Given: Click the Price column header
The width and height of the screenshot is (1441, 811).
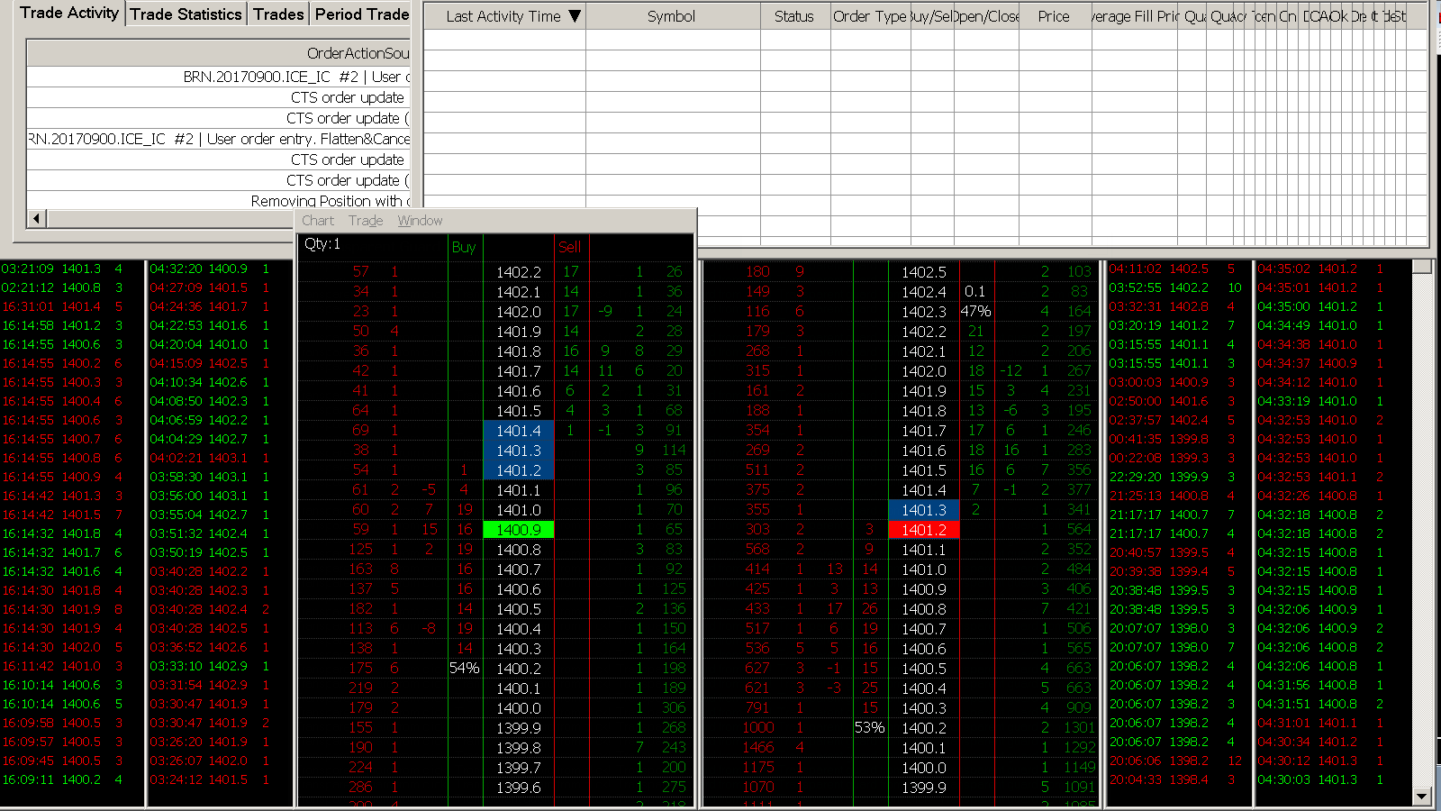Looking at the screenshot, I should point(1054,15).
